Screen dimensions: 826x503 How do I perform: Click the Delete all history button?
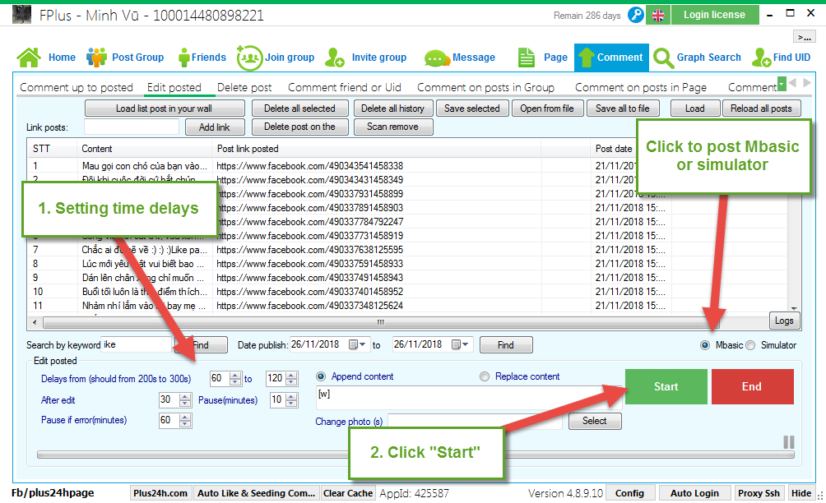click(x=393, y=108)
